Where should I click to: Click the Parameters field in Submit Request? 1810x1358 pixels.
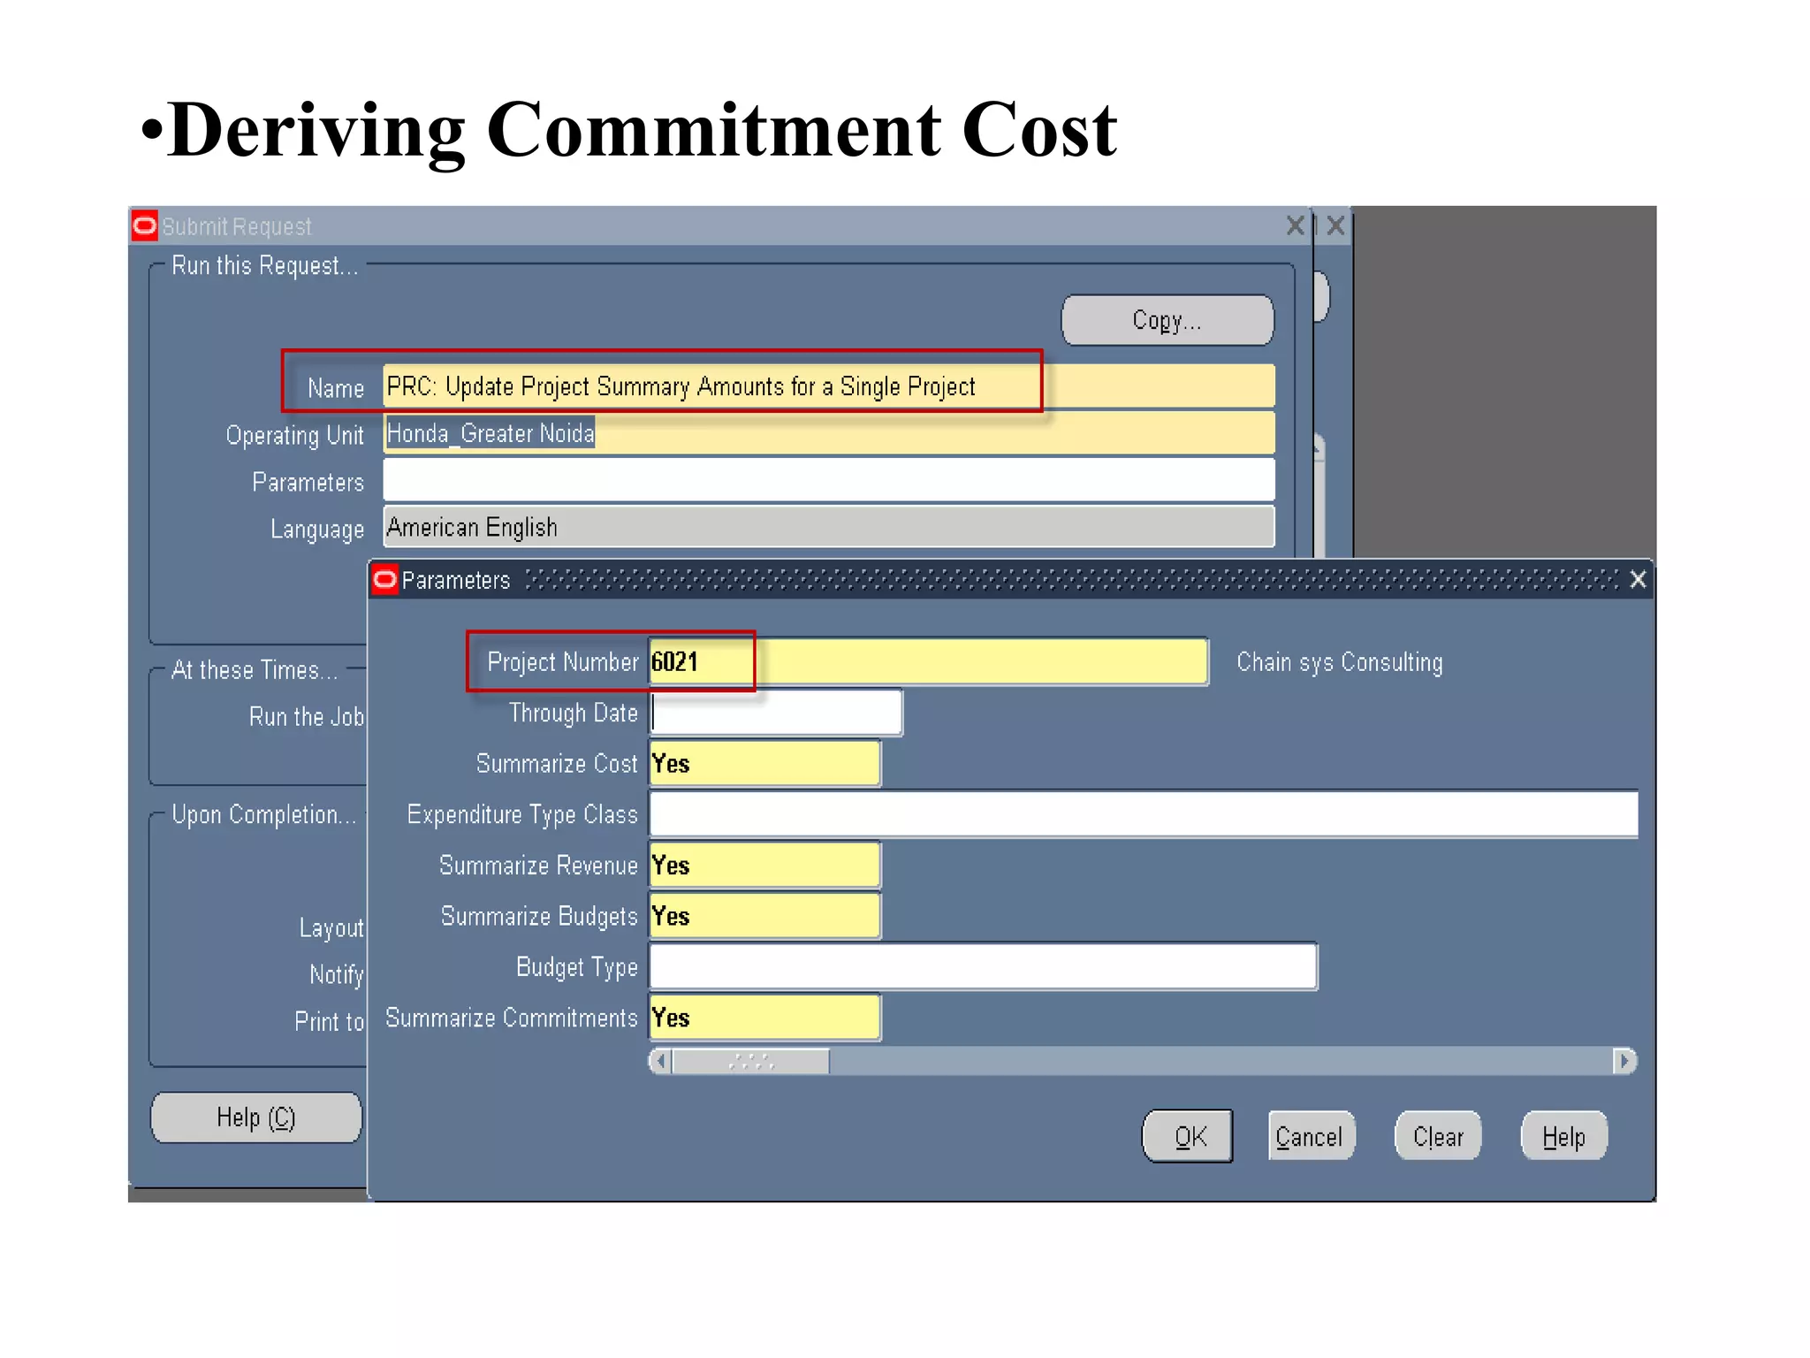point(829,480)
